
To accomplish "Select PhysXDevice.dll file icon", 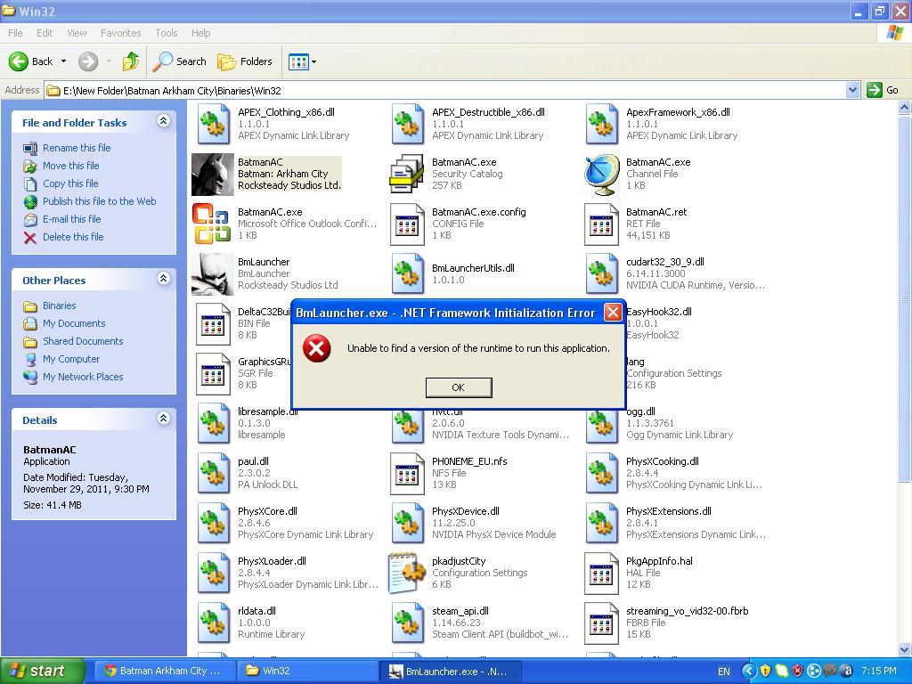I will pyautogui.click(x=407, y=524).
